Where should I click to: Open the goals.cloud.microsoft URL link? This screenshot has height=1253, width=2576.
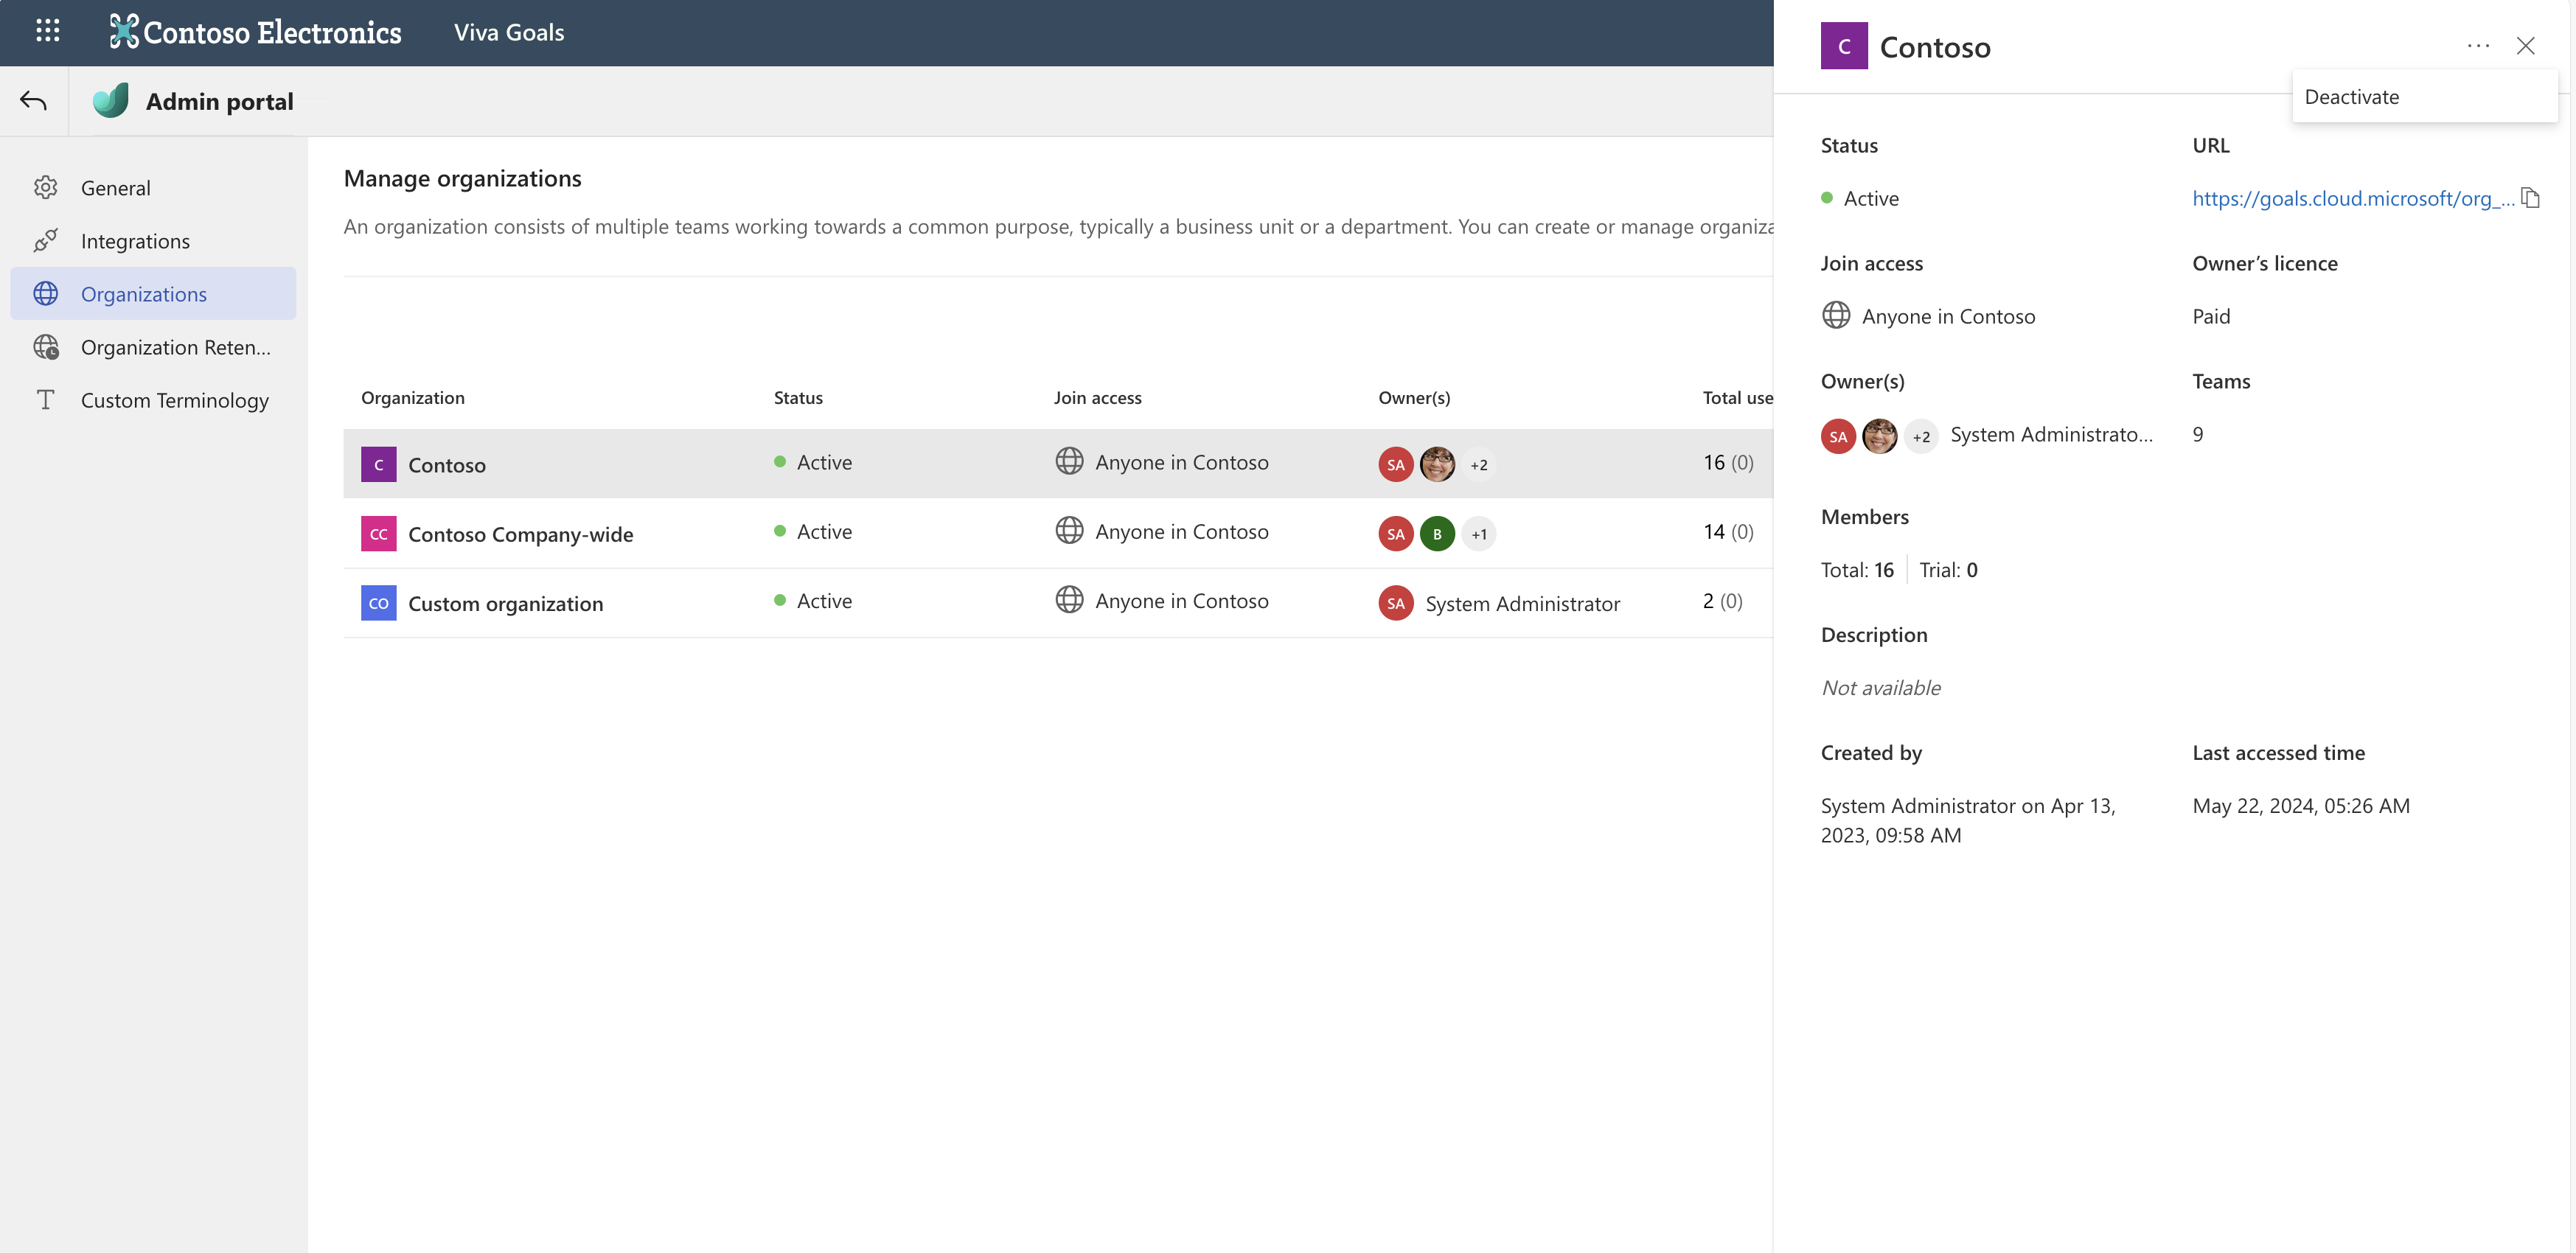[2351, 198]
